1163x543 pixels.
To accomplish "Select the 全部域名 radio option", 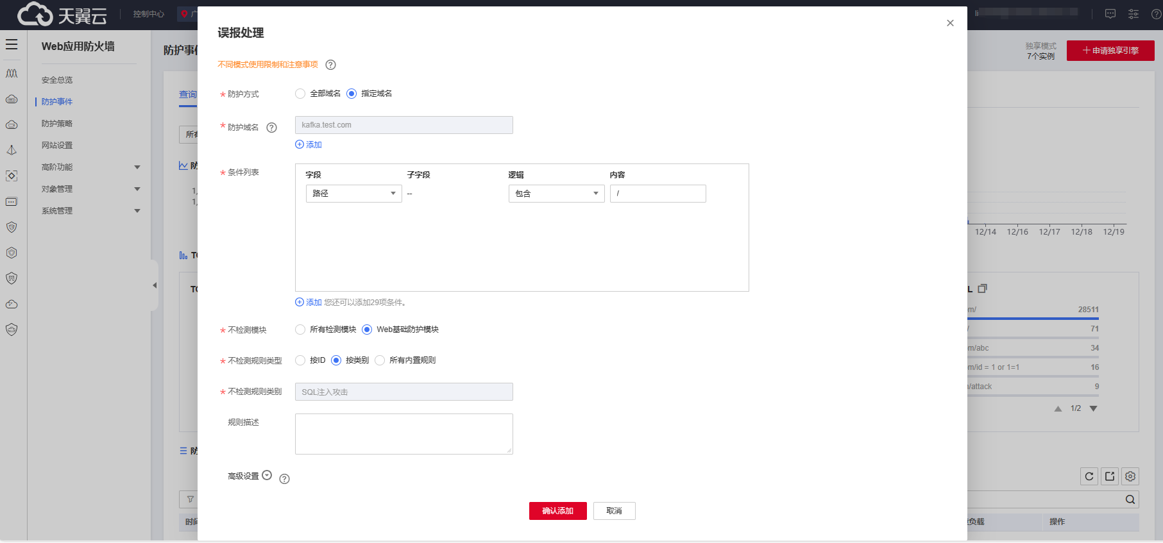I will point(300,94).
